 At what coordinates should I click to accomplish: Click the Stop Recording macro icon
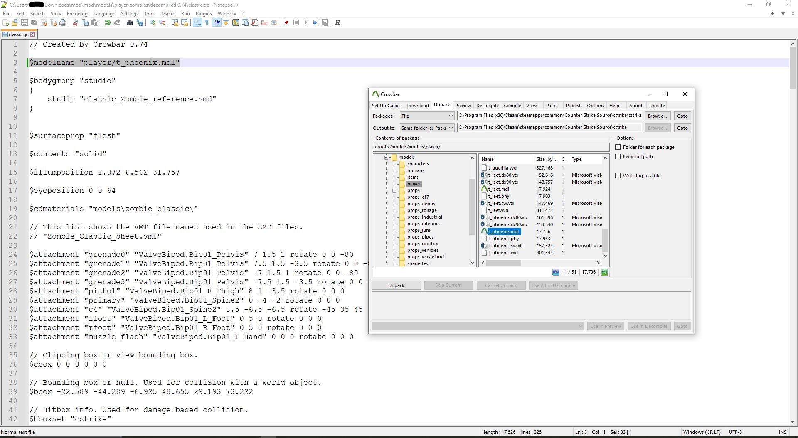point(296,22)
